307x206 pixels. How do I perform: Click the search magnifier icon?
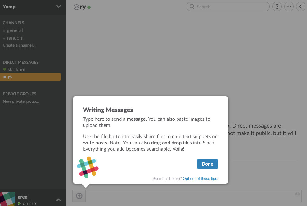pyautogui.click(x=192, y=7)
